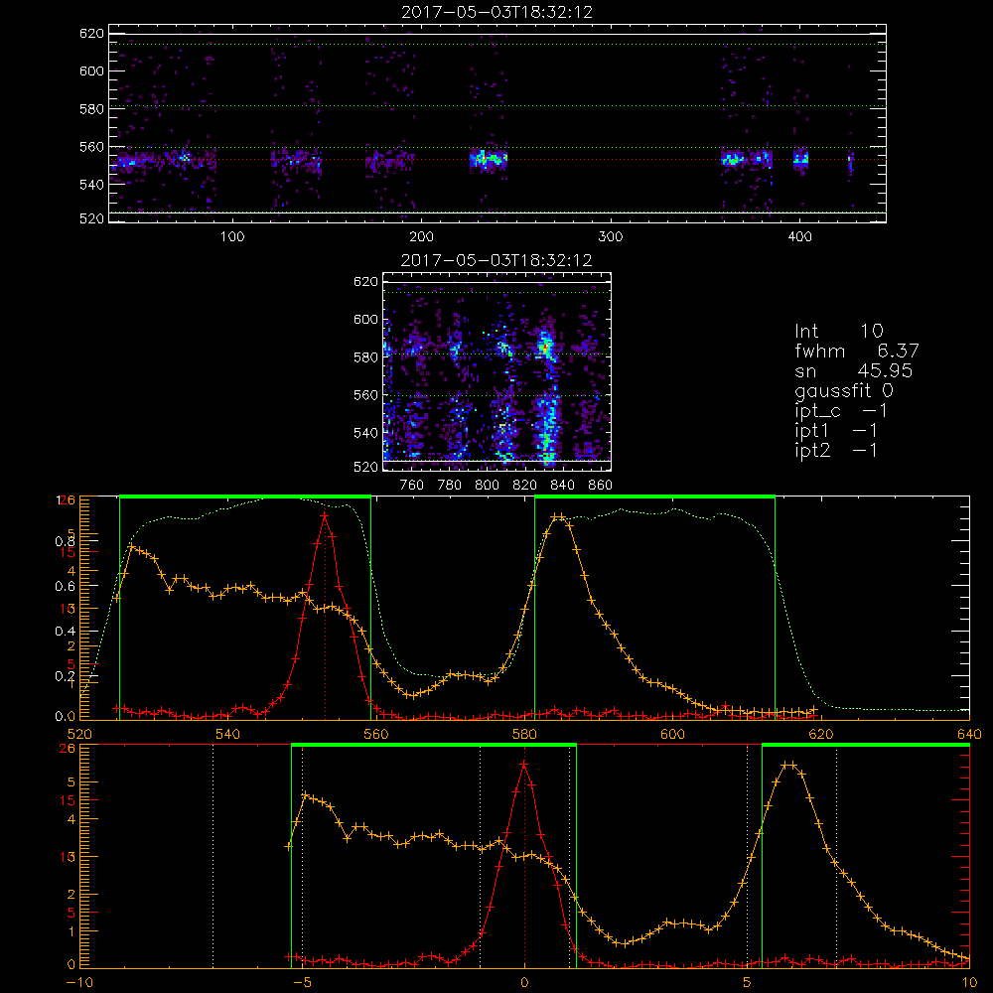Click the red curve peak in upper profile plot
This screenshot has width=993, height=993.
coord(325,516)
